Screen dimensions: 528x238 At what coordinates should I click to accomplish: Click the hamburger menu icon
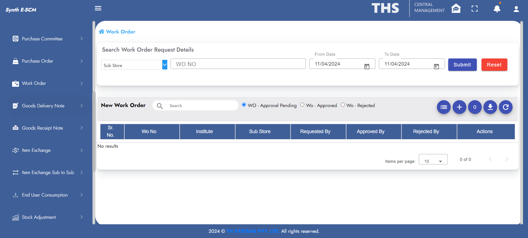98,8
